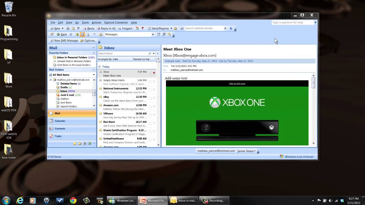Click the blue Help question mark icon
Image resolution: width=365 pixels, height=205 pixels.
pos(231,28)
